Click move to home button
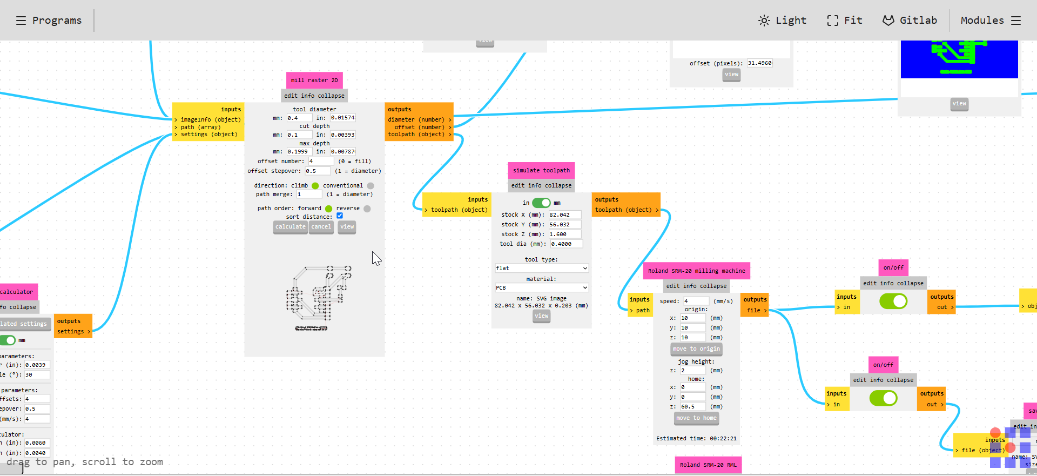This screenshot has height=476, width=1037. pyautogui.click(x=697, y=419)
